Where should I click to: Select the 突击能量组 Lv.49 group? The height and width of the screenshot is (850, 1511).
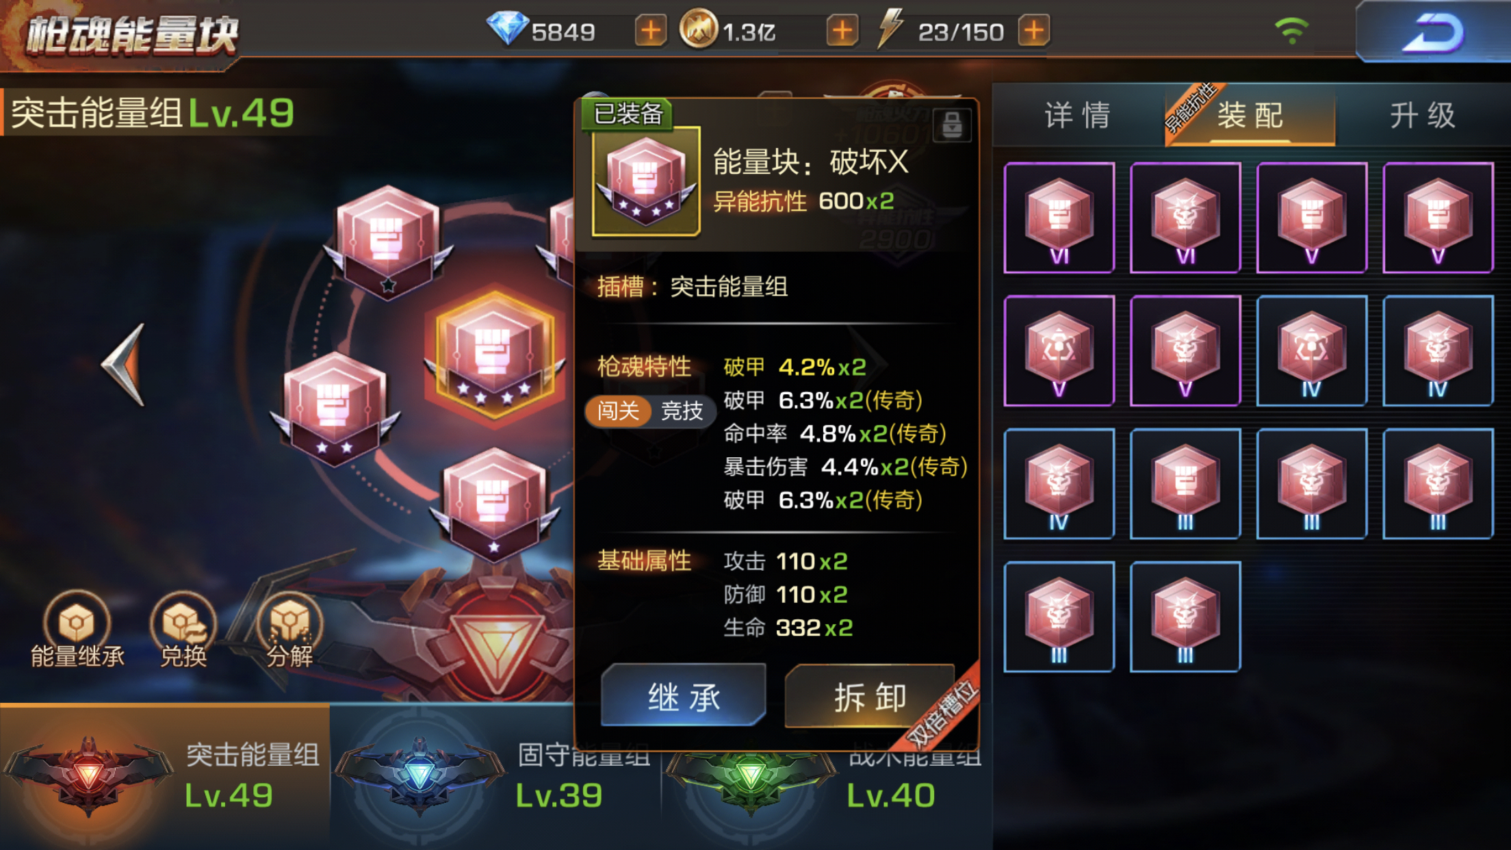tap(164, 776)
